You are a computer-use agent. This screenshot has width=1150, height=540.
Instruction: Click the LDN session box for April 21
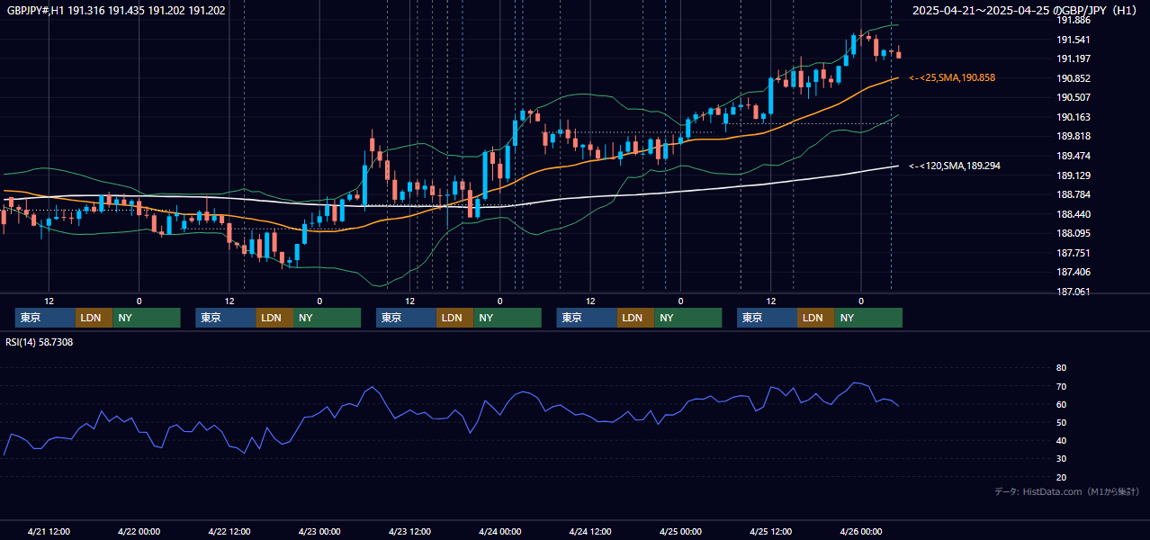pyautogui.click(x=94, y=318)
